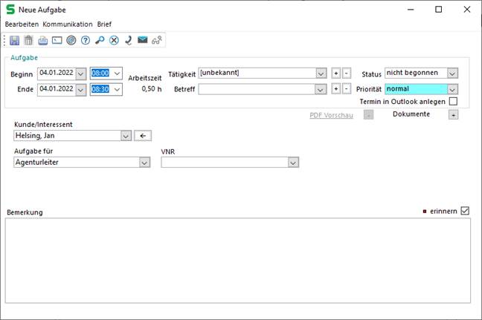Click the arrow button beside Kunde/Interessent
Screen dimensions: 482x320
click(x=144, y=136)
